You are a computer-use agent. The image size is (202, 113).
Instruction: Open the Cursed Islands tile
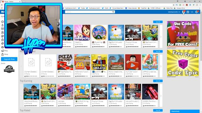[150, 66]
